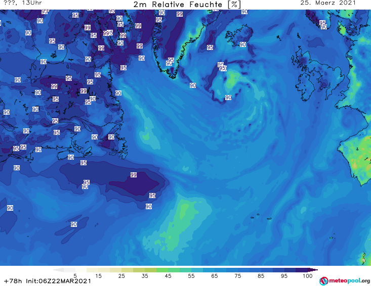Click the colorbar label "100"

coord(307,275)
